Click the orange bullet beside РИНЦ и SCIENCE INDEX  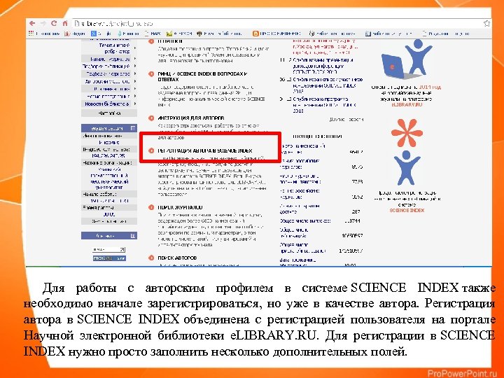coord(151,74)
